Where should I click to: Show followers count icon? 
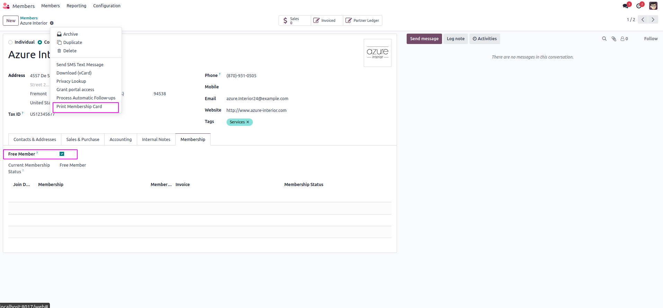624,39
